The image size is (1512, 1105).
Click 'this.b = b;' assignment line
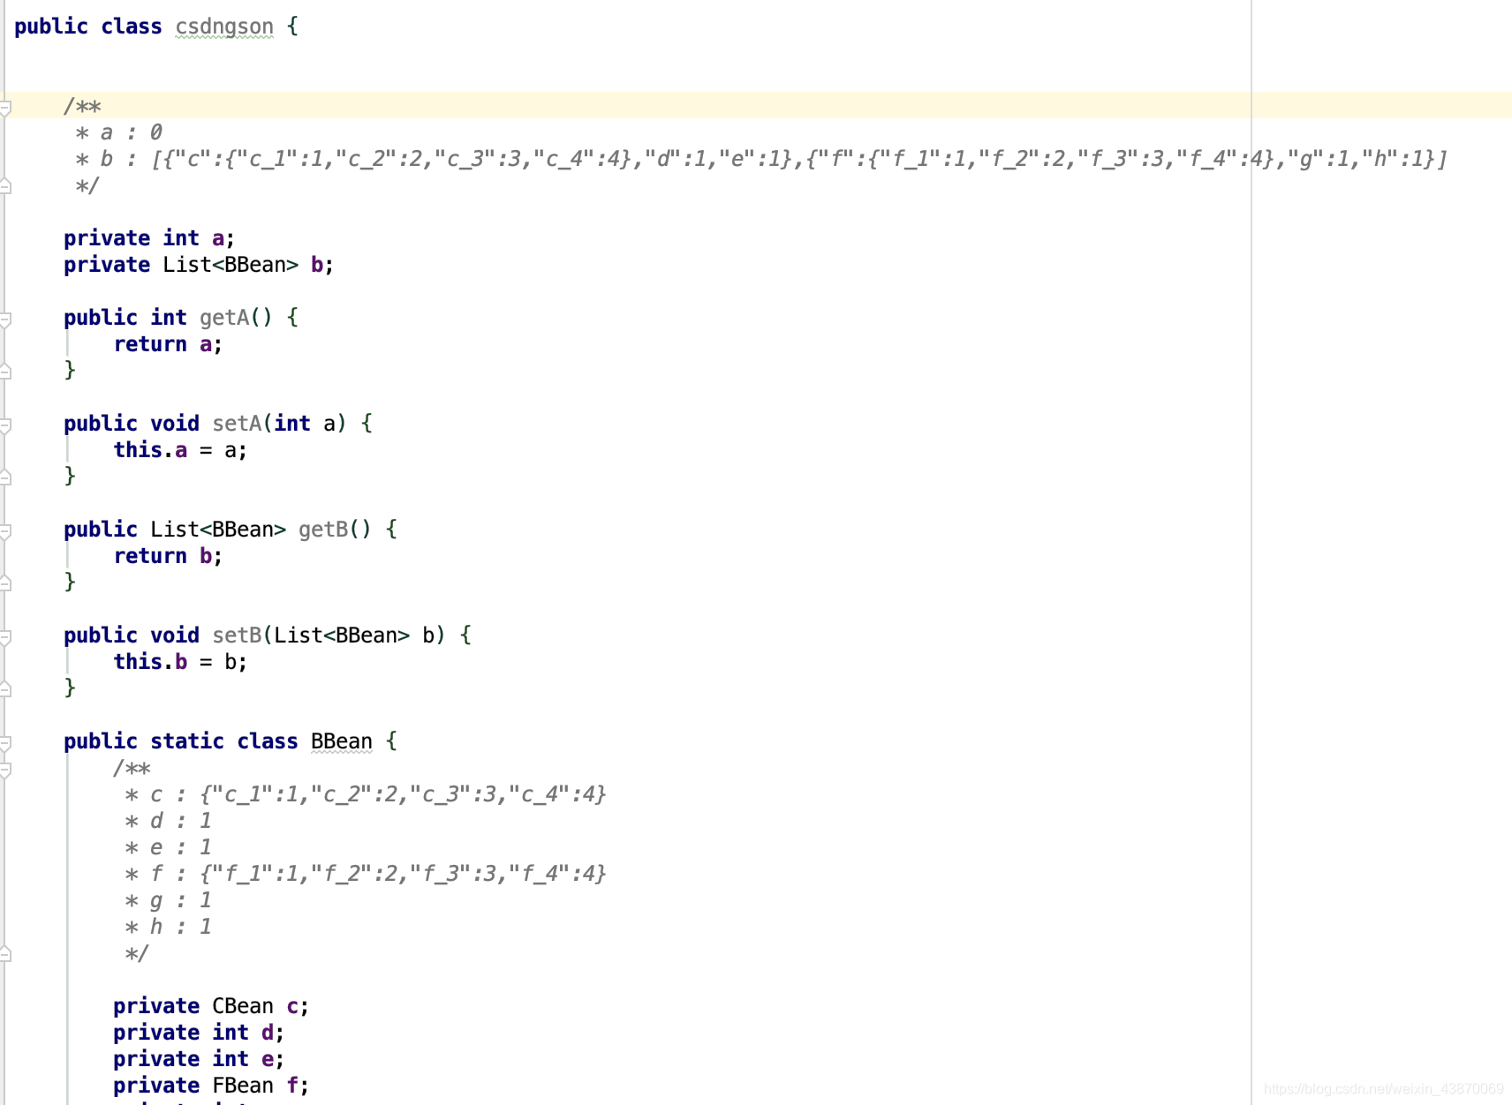point(180,662)
